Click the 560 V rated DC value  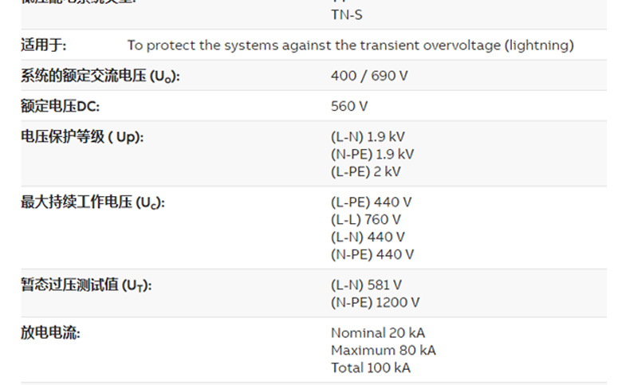pos(349,107)
